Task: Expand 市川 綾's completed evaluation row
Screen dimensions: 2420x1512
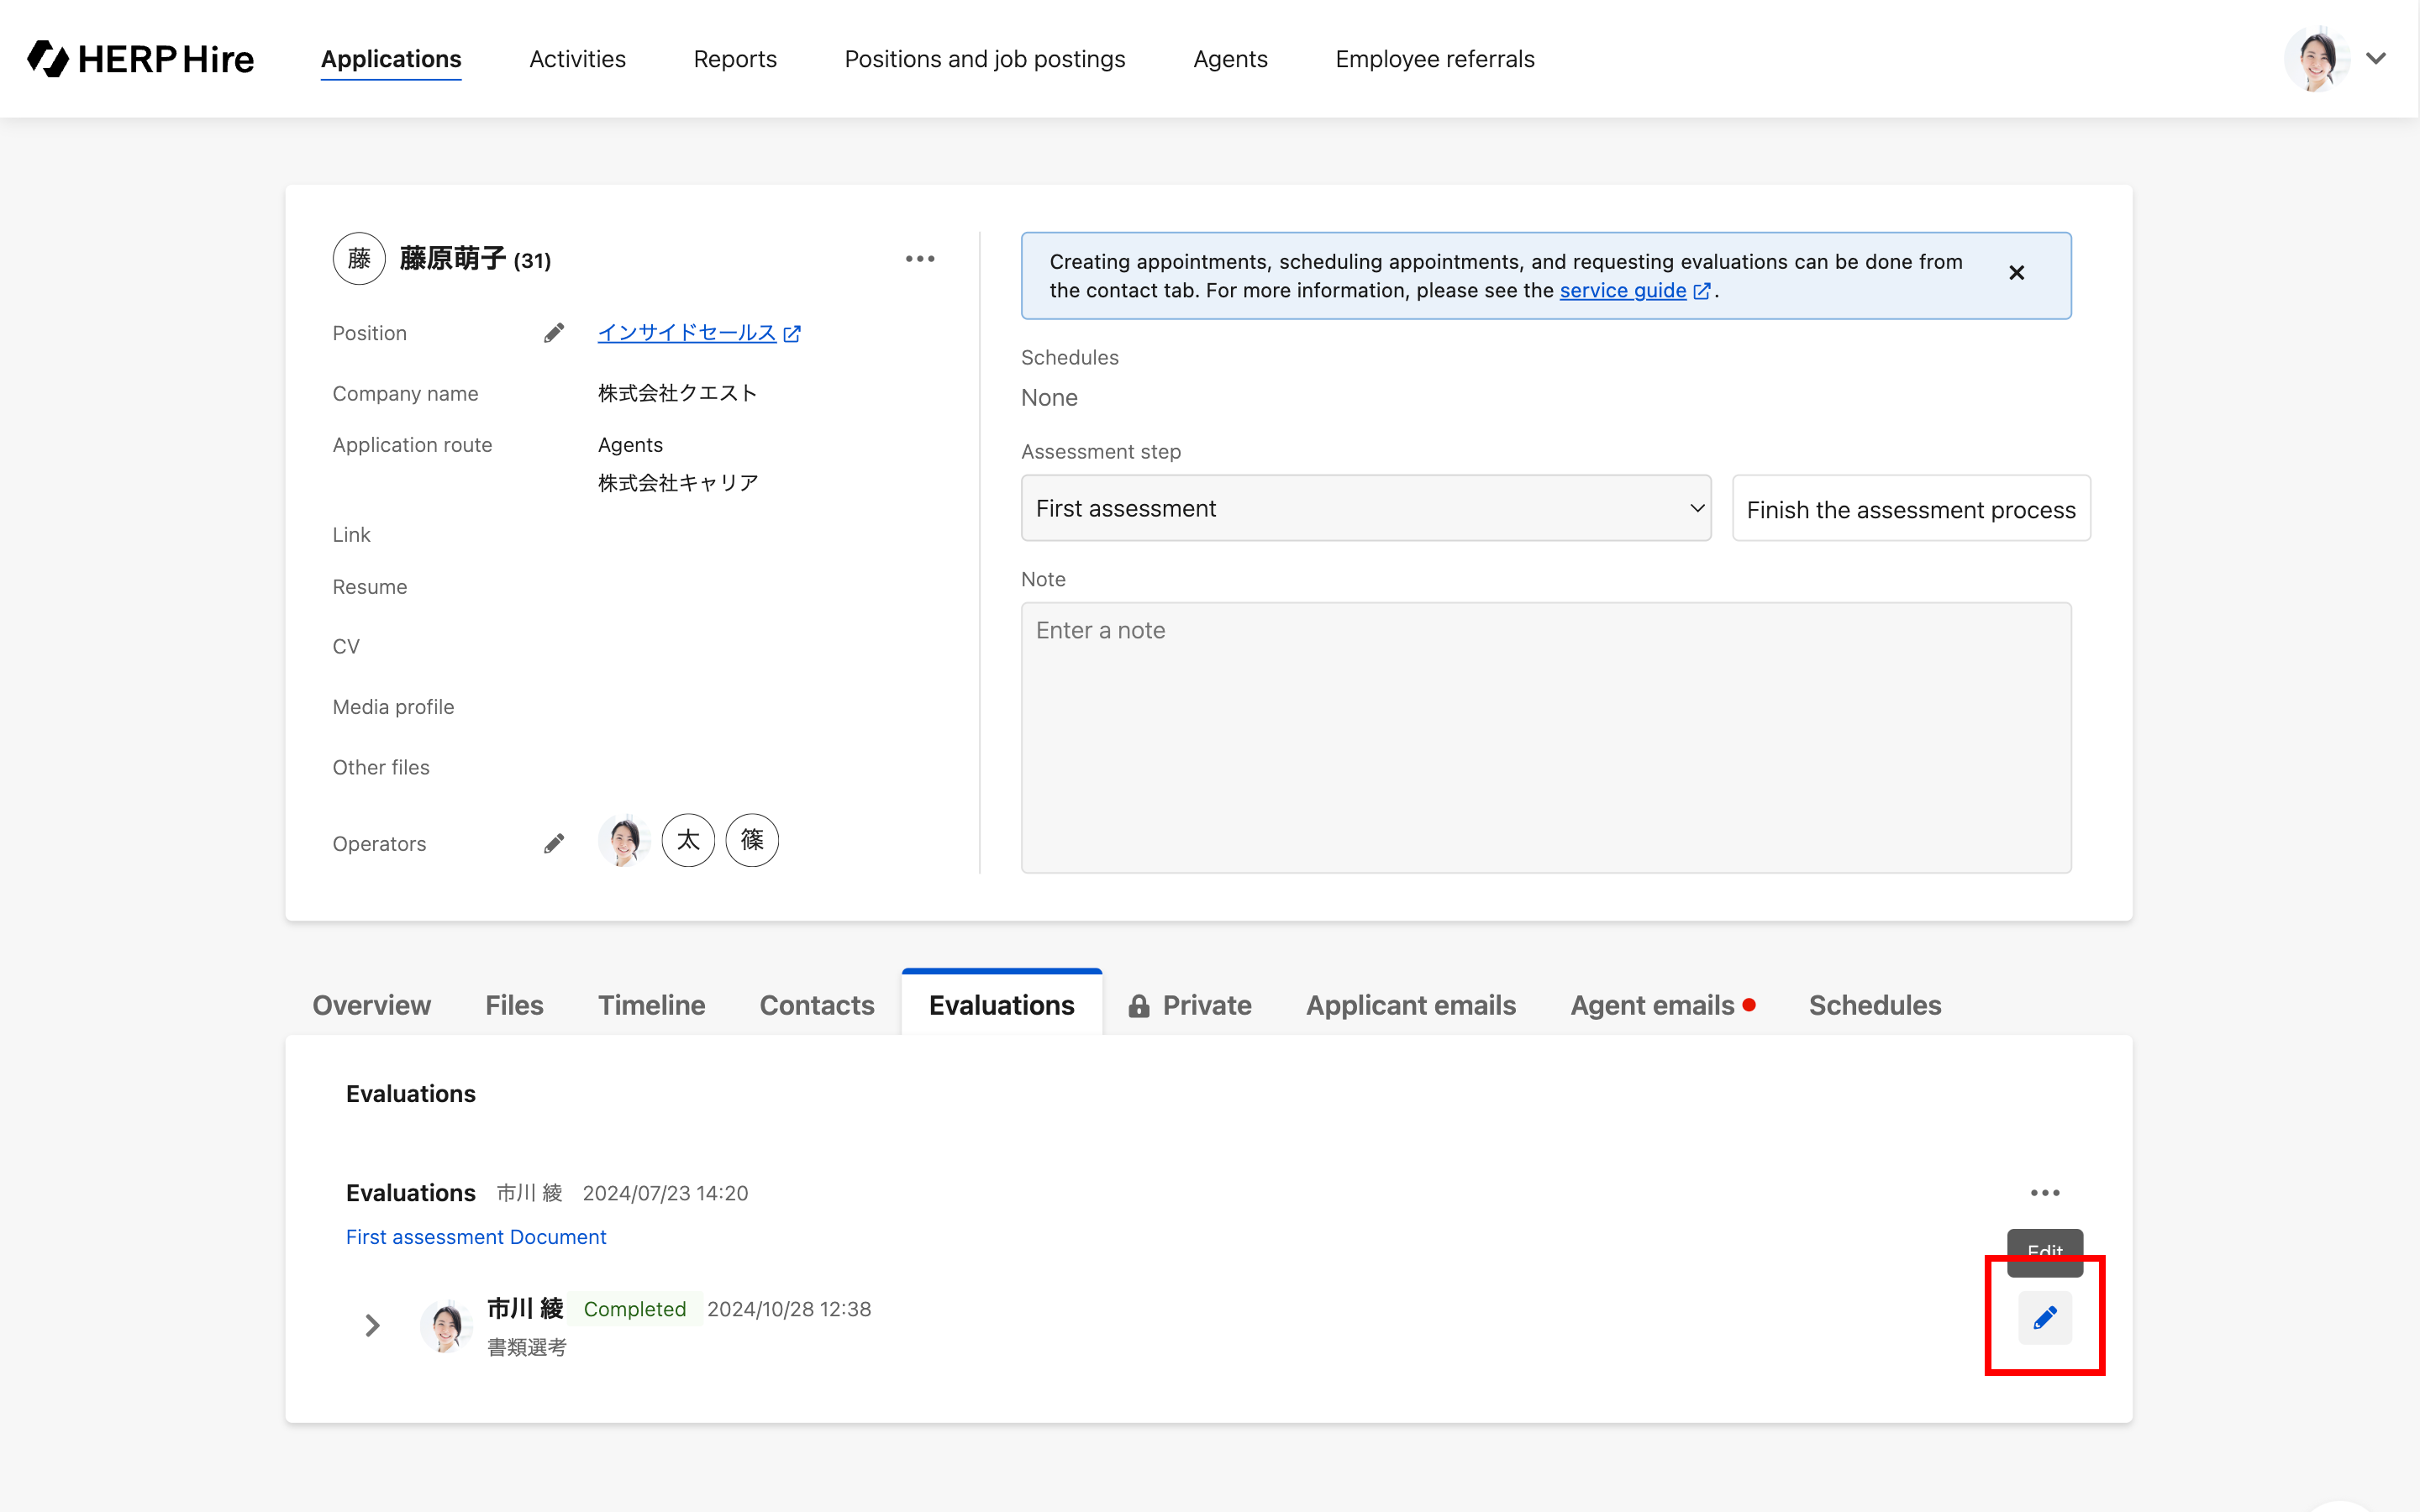Action: [x=372, y=1326]
